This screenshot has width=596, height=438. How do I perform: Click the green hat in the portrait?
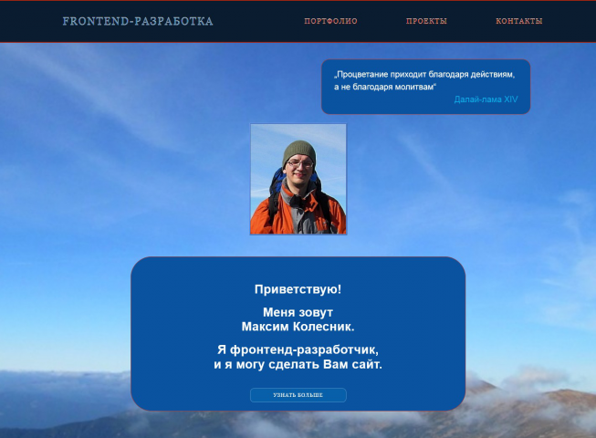pyautogui.click(x=299, y=151)
